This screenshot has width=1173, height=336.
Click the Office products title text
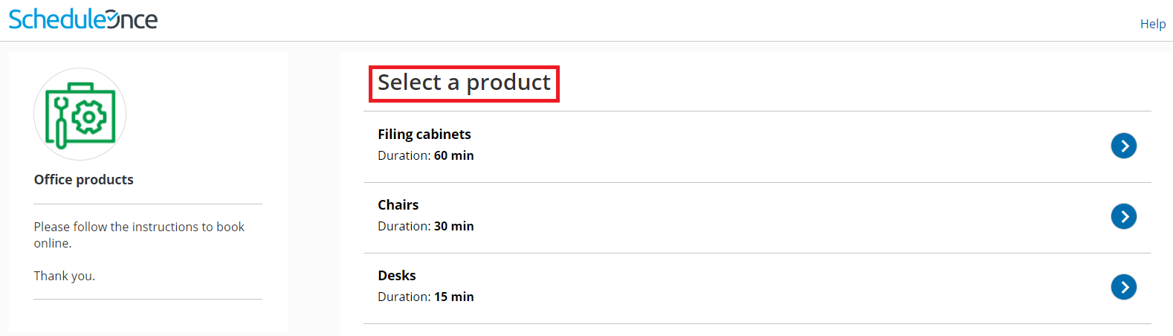click(83, 180)
